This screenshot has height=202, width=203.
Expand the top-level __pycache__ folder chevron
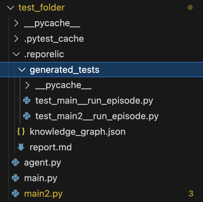click(x=16, y=23)
